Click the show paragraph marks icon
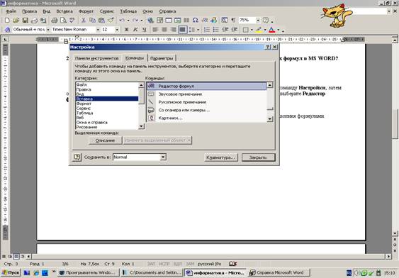The height and width of the screenshot is (278, 399). 233,20
